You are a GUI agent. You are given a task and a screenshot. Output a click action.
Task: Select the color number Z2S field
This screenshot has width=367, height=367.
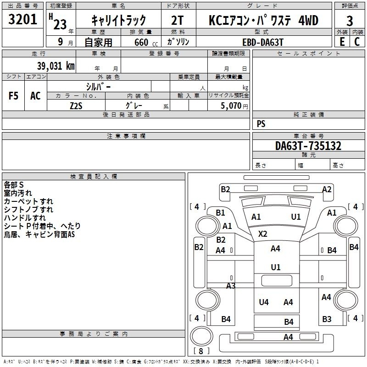(76, 106)
